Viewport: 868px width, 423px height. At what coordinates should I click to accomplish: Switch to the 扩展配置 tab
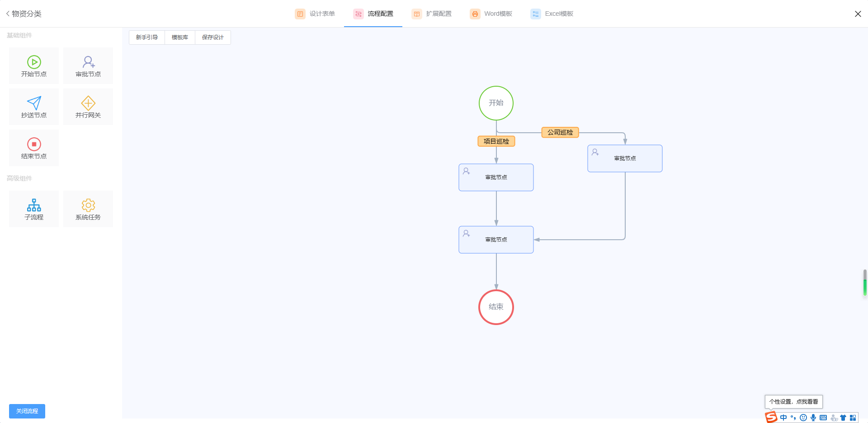[431, 14]
